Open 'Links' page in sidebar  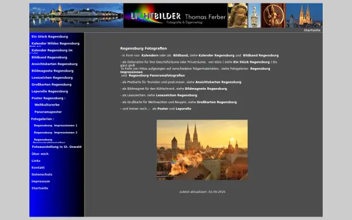click(x=36, y=161)
